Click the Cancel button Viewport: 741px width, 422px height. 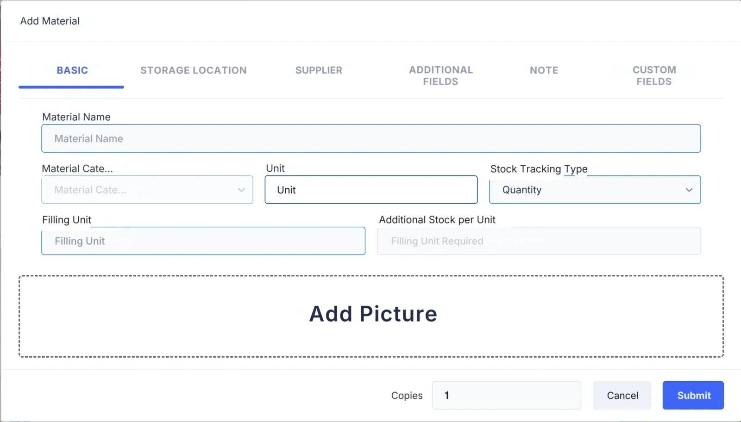(622, 395)
